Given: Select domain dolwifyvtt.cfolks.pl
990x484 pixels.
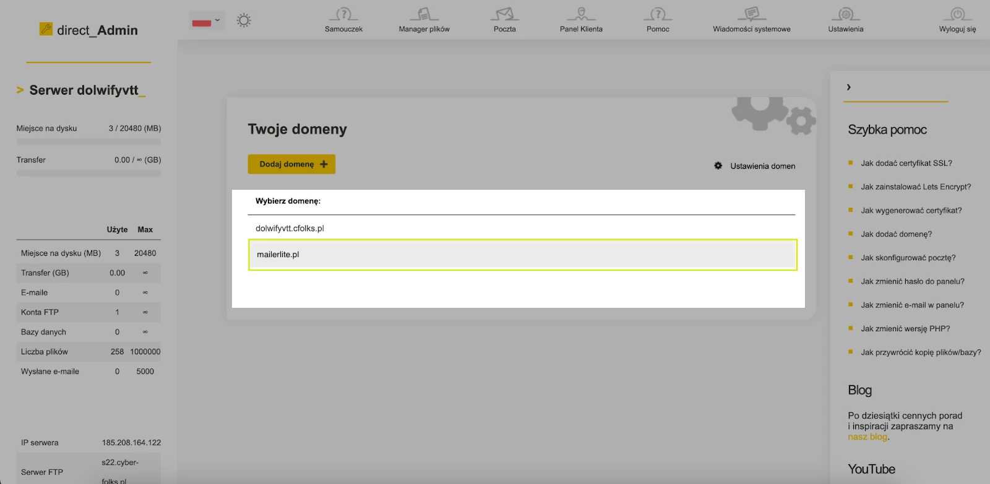Looking at the screenshot, I should pos(290,229).
